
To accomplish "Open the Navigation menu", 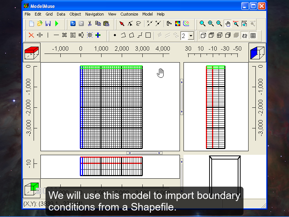I will [x=95, y=14].
